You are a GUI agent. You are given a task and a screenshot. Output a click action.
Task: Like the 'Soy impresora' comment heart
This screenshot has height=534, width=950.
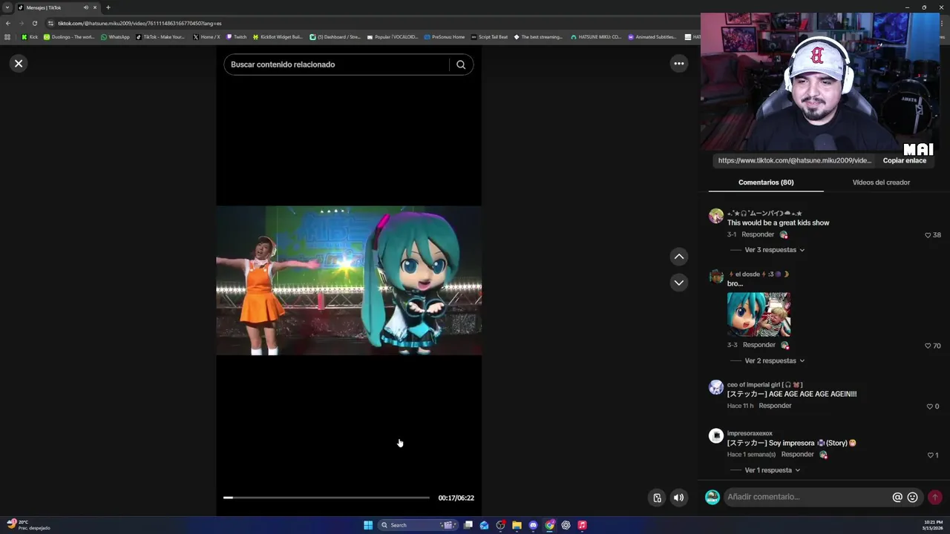(x=930, y=455)
